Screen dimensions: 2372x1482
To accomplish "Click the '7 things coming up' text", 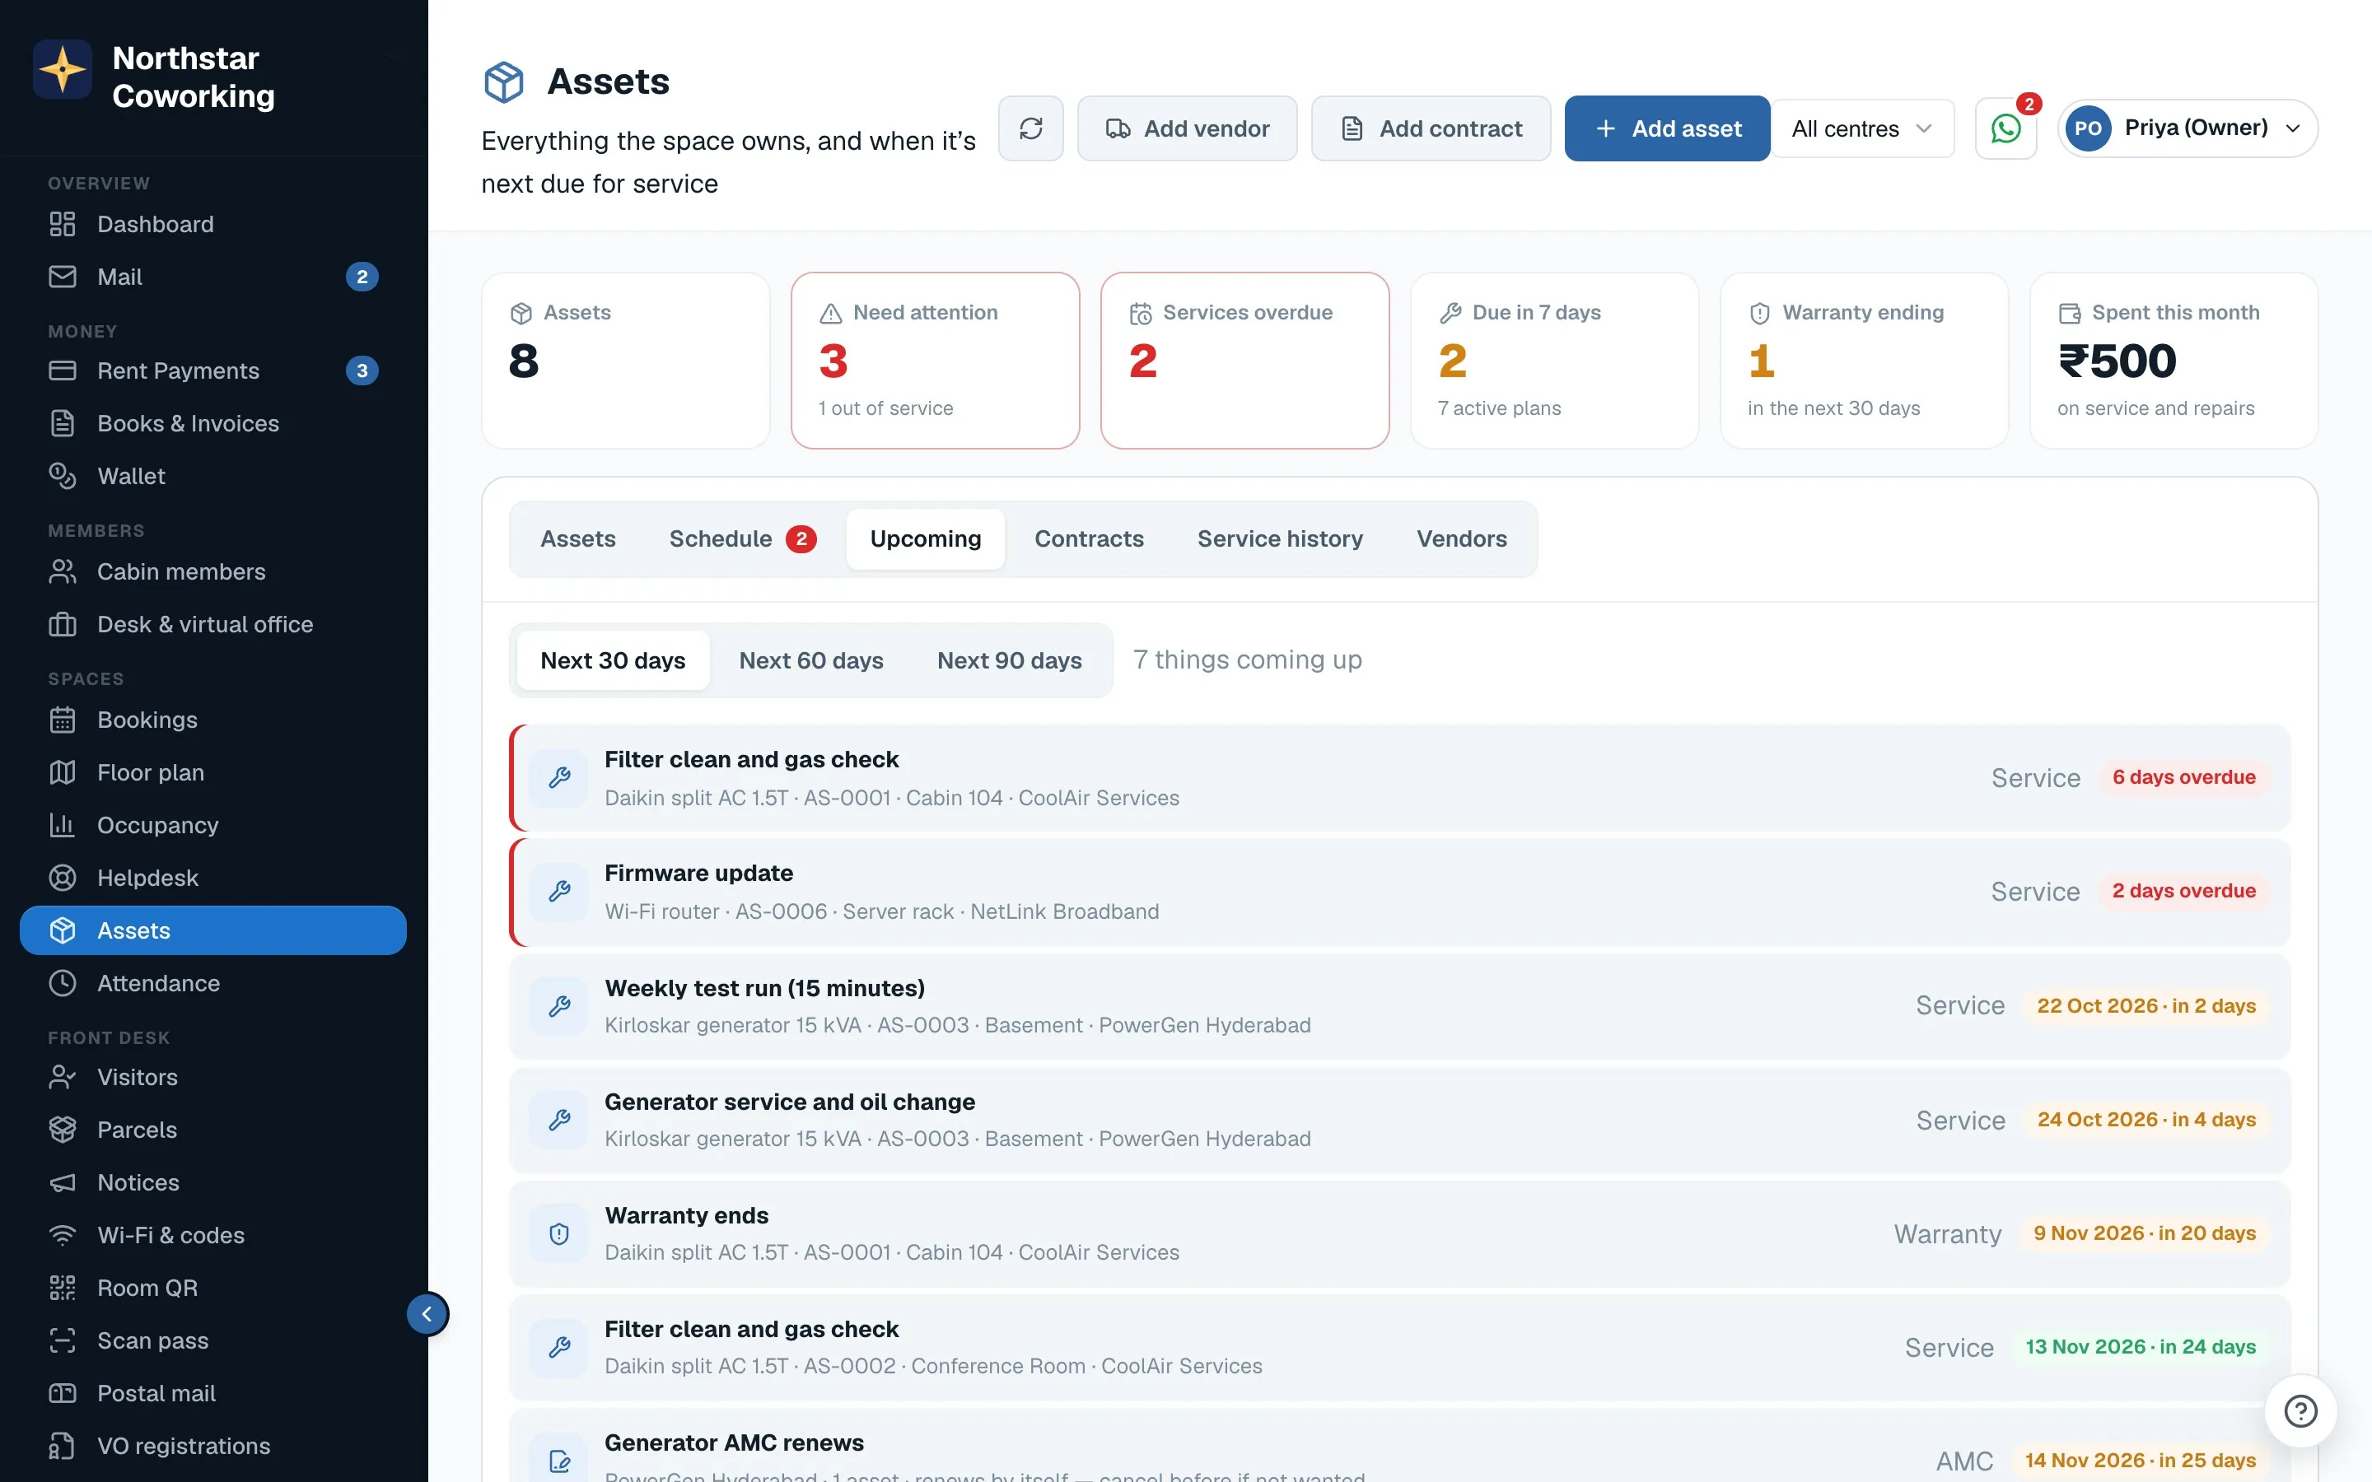I will 1247,659.
